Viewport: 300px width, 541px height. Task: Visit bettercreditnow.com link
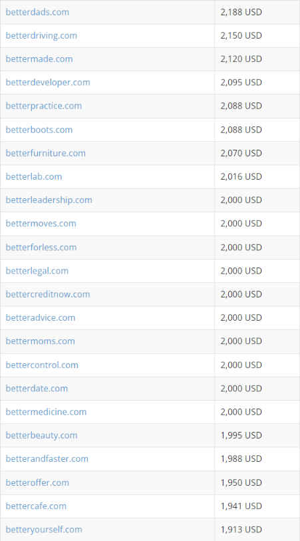(x=48, y=294)
